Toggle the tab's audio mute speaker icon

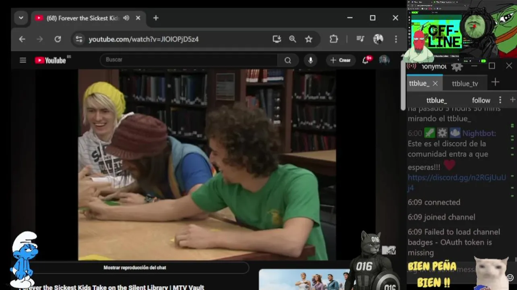coord(126,18)
